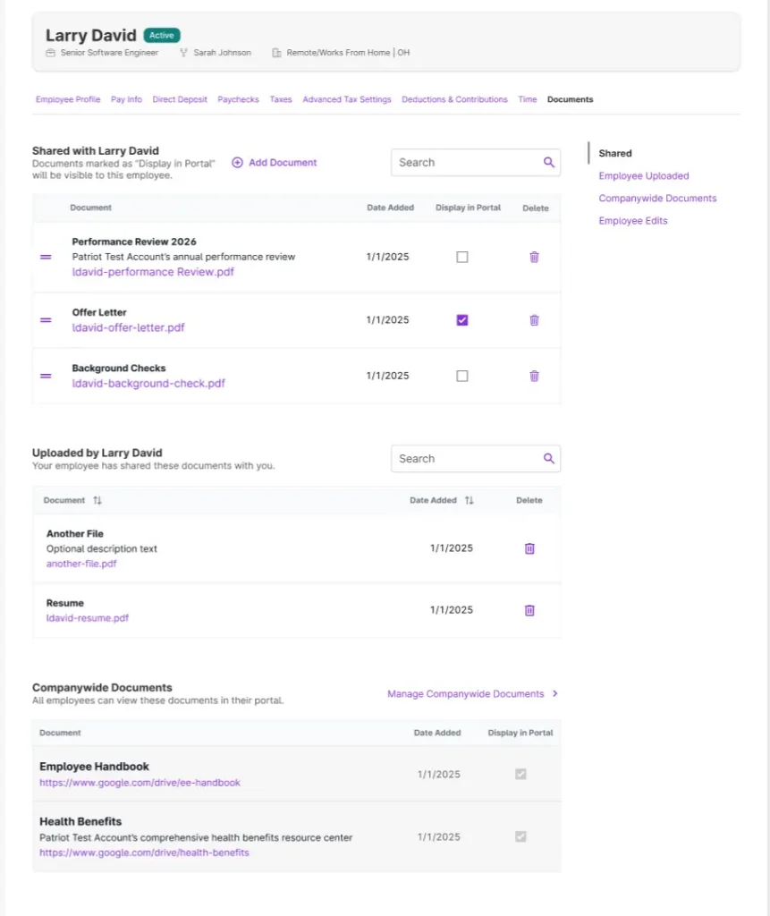Delete the Performance Review 2026 document
The image size is (770, 916).
pos(534,257)
